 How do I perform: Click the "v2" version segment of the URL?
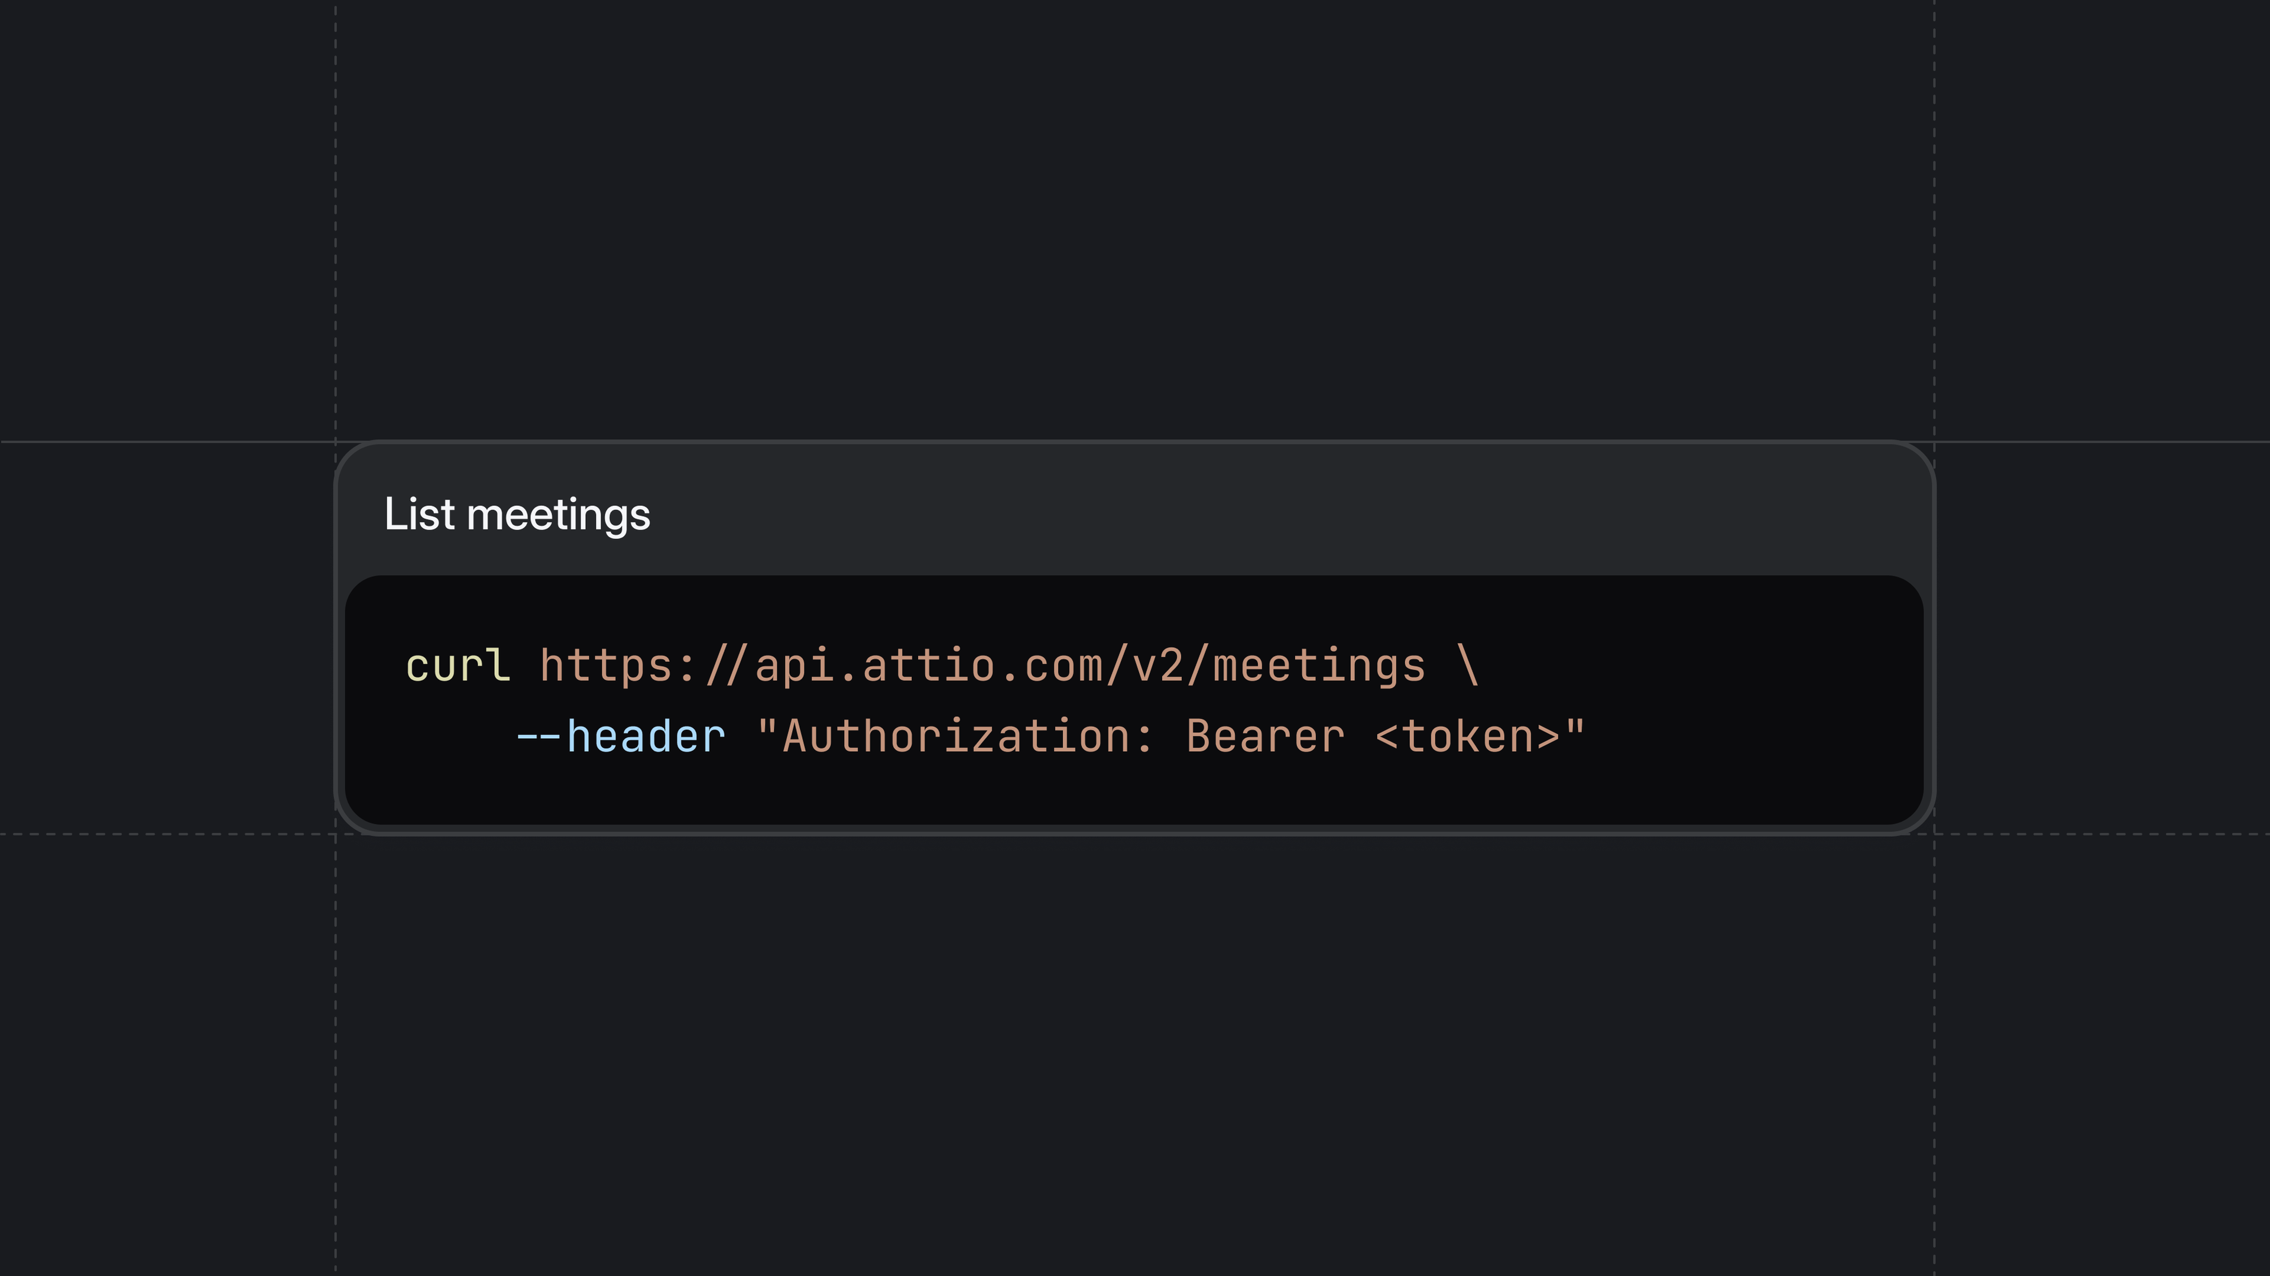point(1159,665)
